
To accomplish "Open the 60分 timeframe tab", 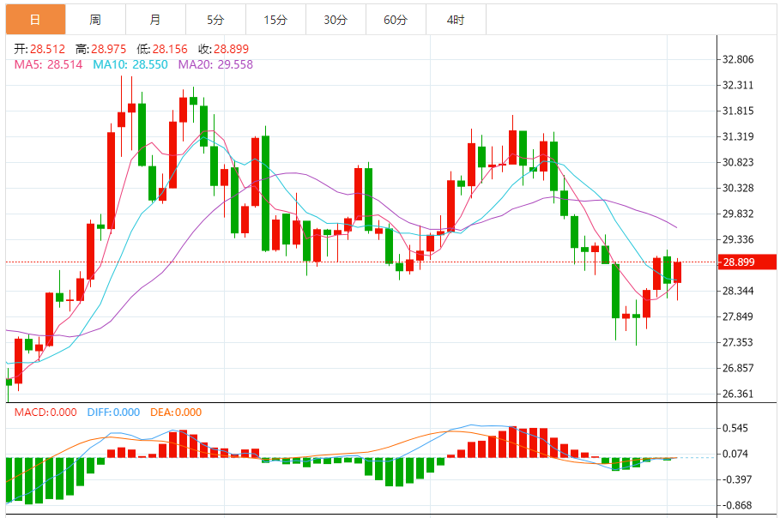I will (x=396, y=20).
